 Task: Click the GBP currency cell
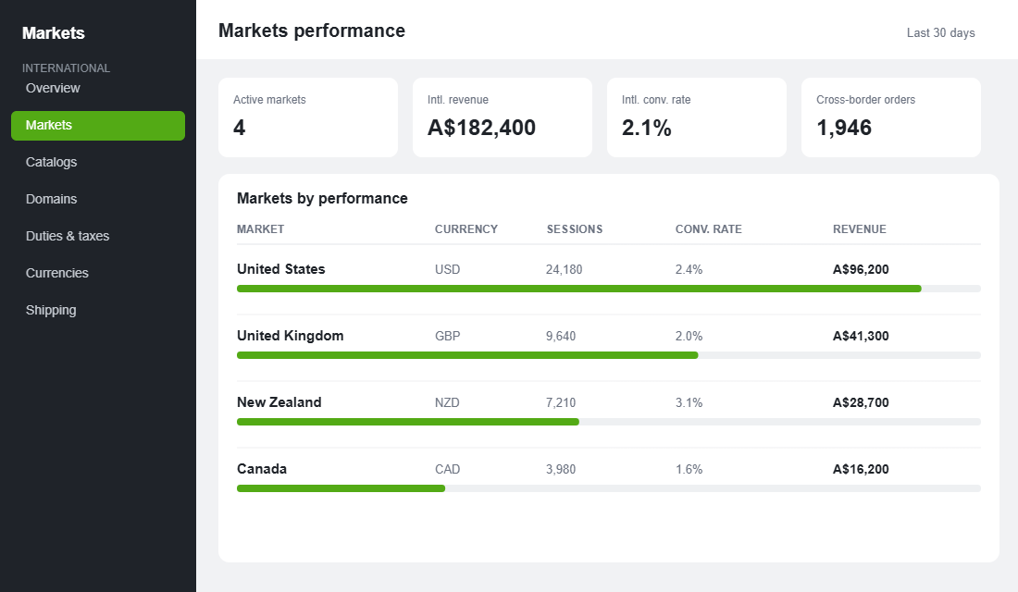[447, 337]
